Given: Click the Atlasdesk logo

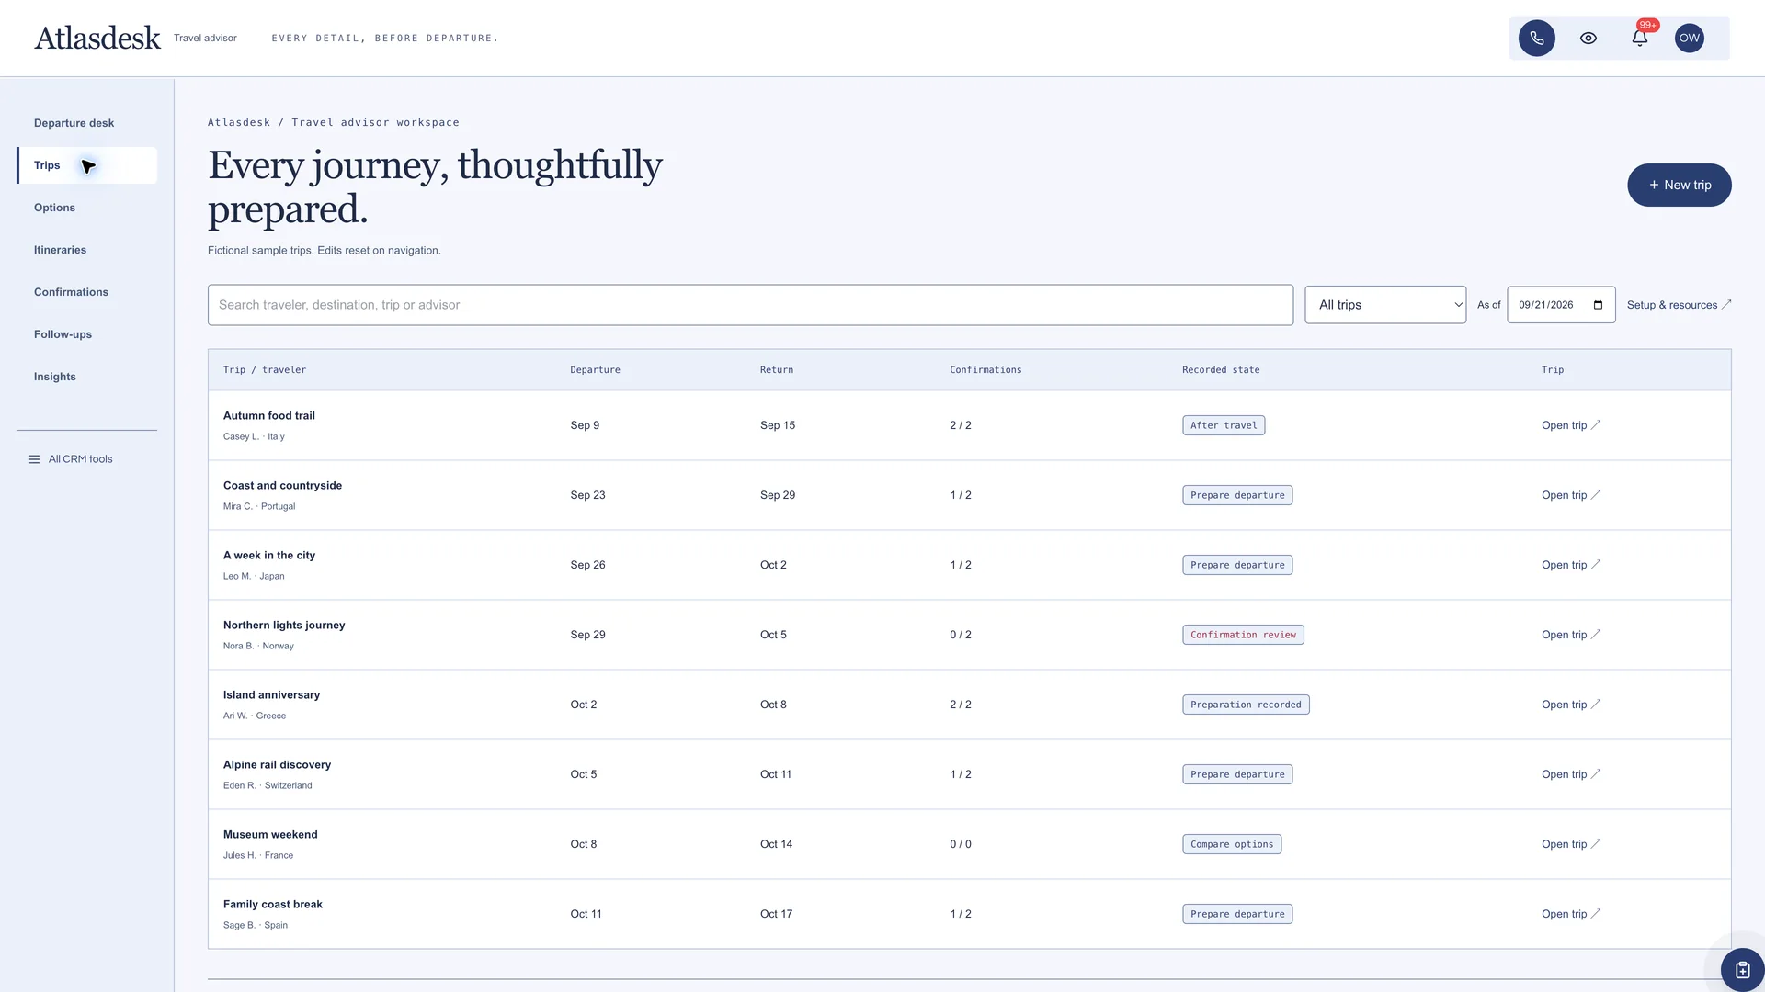Looking at the screenshot, I should point(97,38).
